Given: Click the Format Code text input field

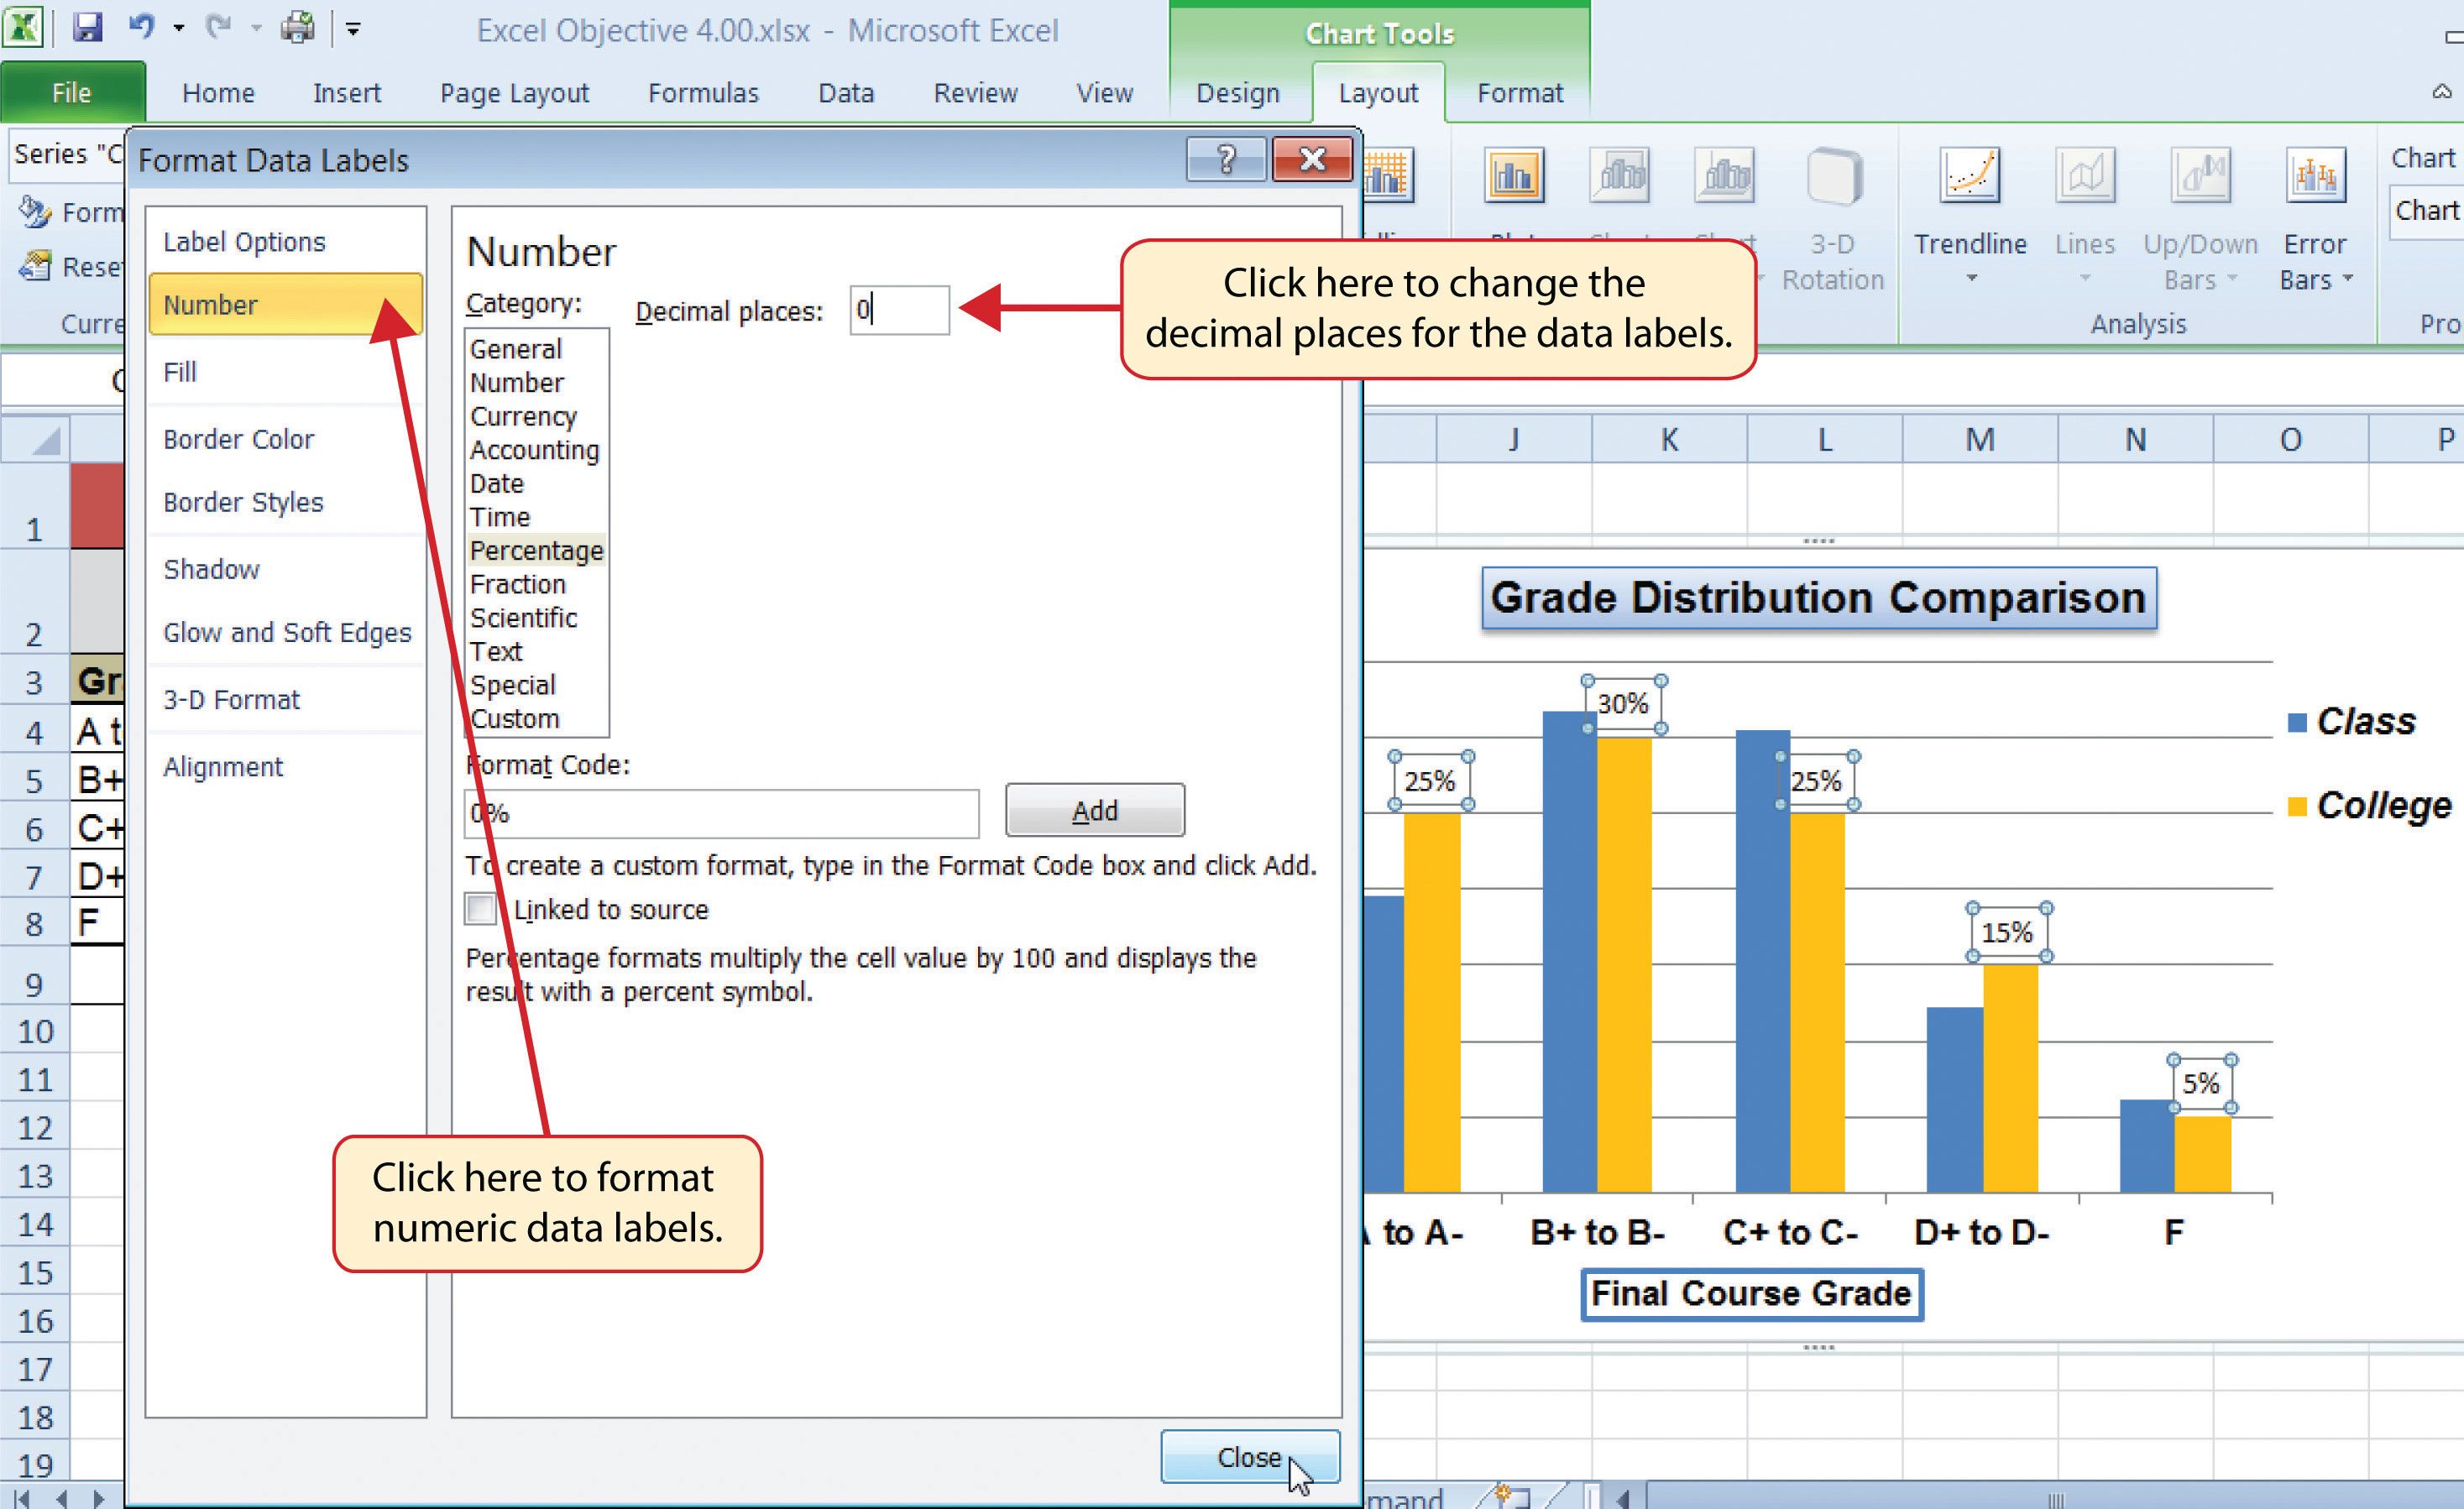Looking at the screenshot, I should [722, 811].
